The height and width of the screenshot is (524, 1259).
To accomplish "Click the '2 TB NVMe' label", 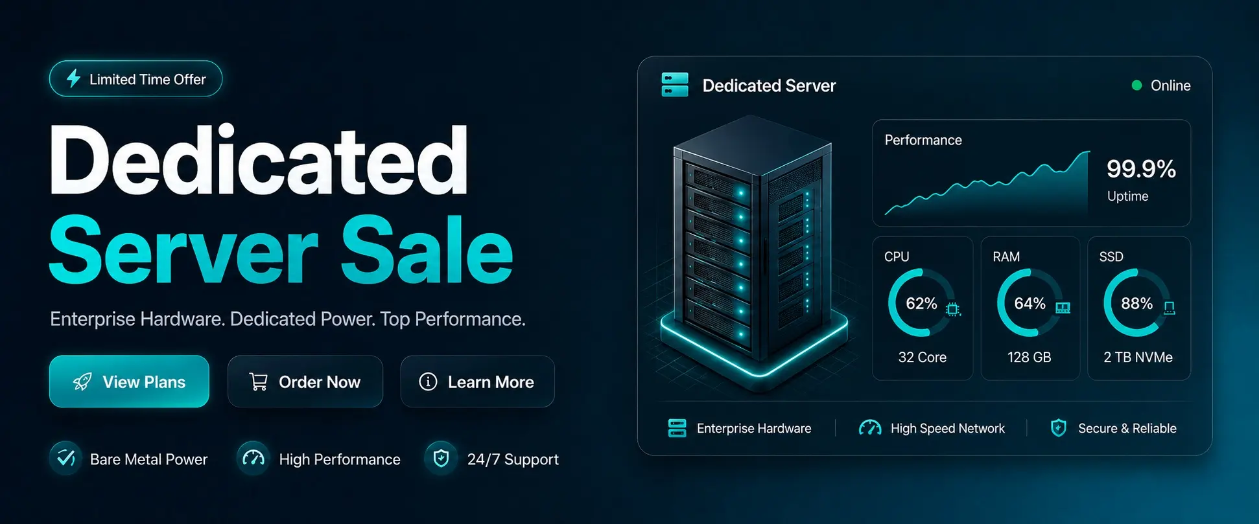I will pyautogui.click(x=1138, y=357).
